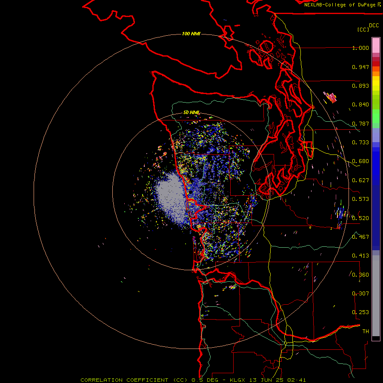Screen dimensions: 383x383
Task: Click the pink echo cluster northeast beyond outer ring
Action: (330, 97)
